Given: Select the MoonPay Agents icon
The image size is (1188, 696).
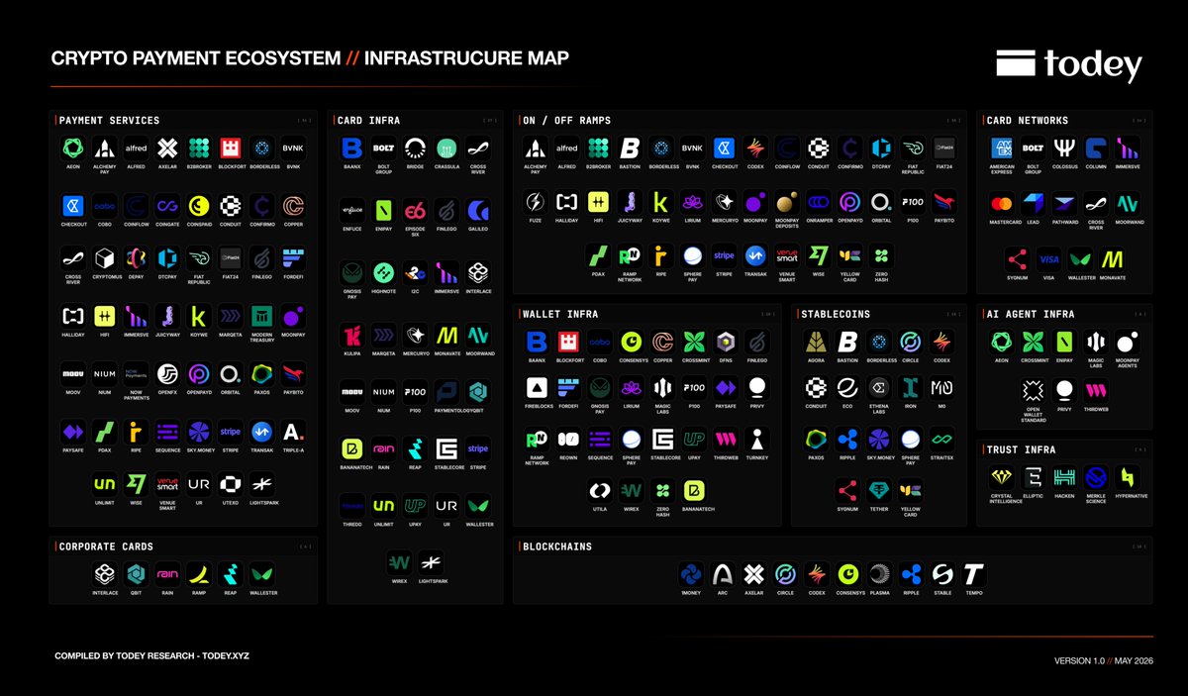Looking at the screenshot, I should (x=1127, y=342).
